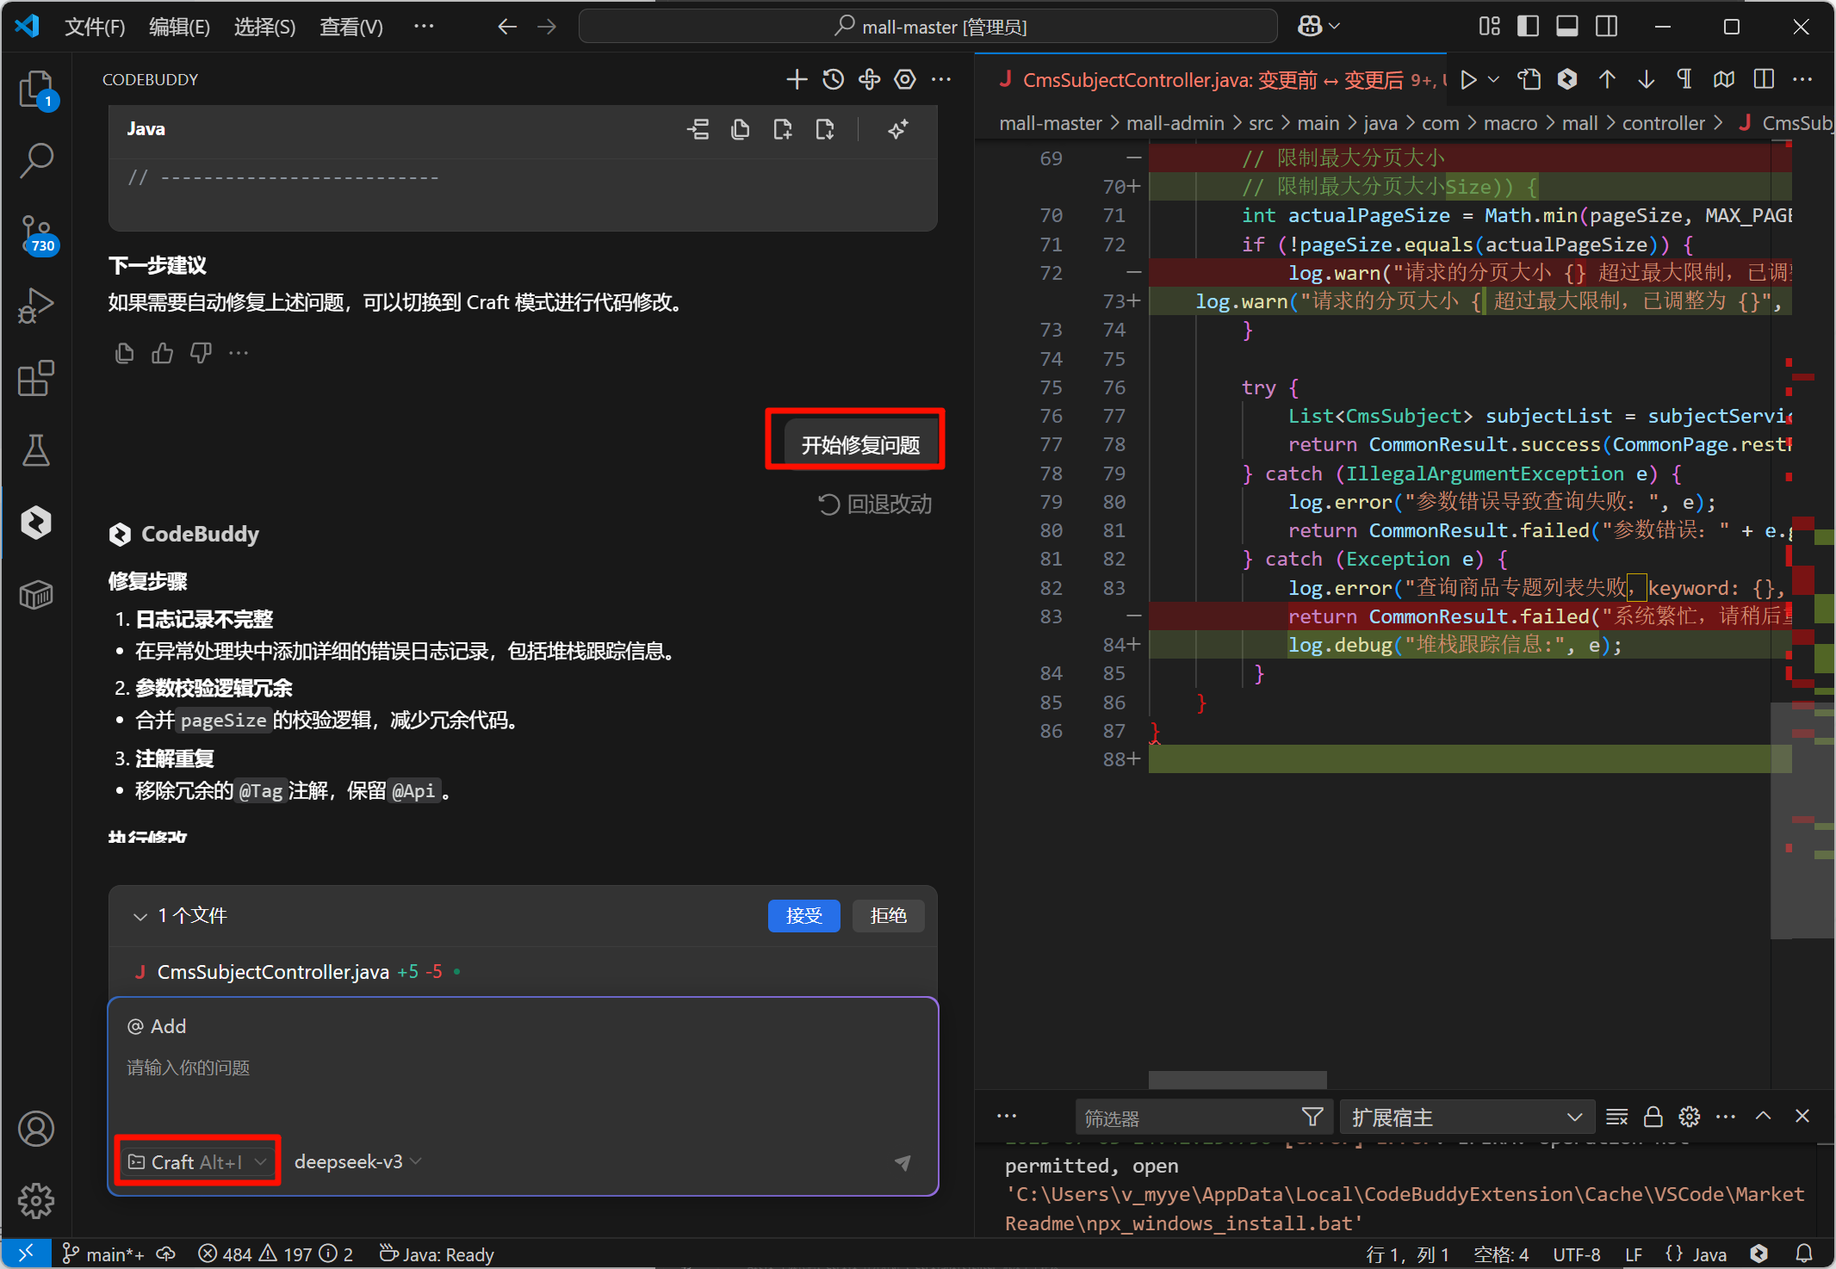Image resolution: width=1836 pixels, height=1269 pixels.
Task: Click the thumbs down feedback icon
Action: pyautogui.click(x=201, y=353)
